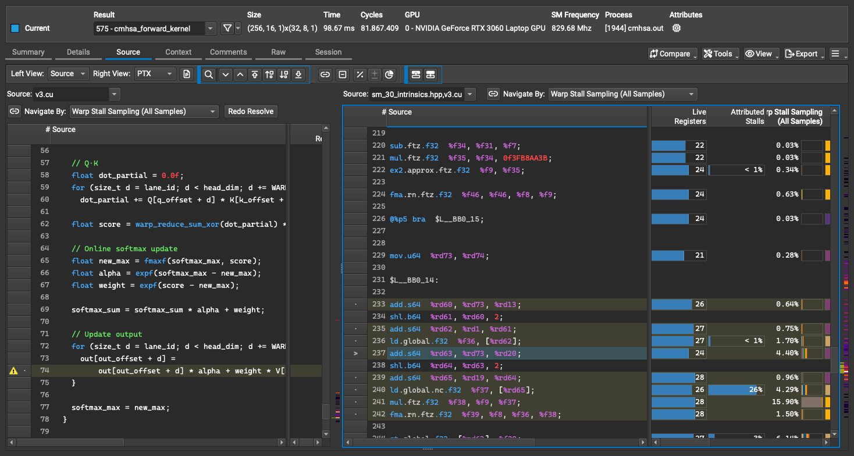Click the filter funnel icon next to the result

[227, 28]
